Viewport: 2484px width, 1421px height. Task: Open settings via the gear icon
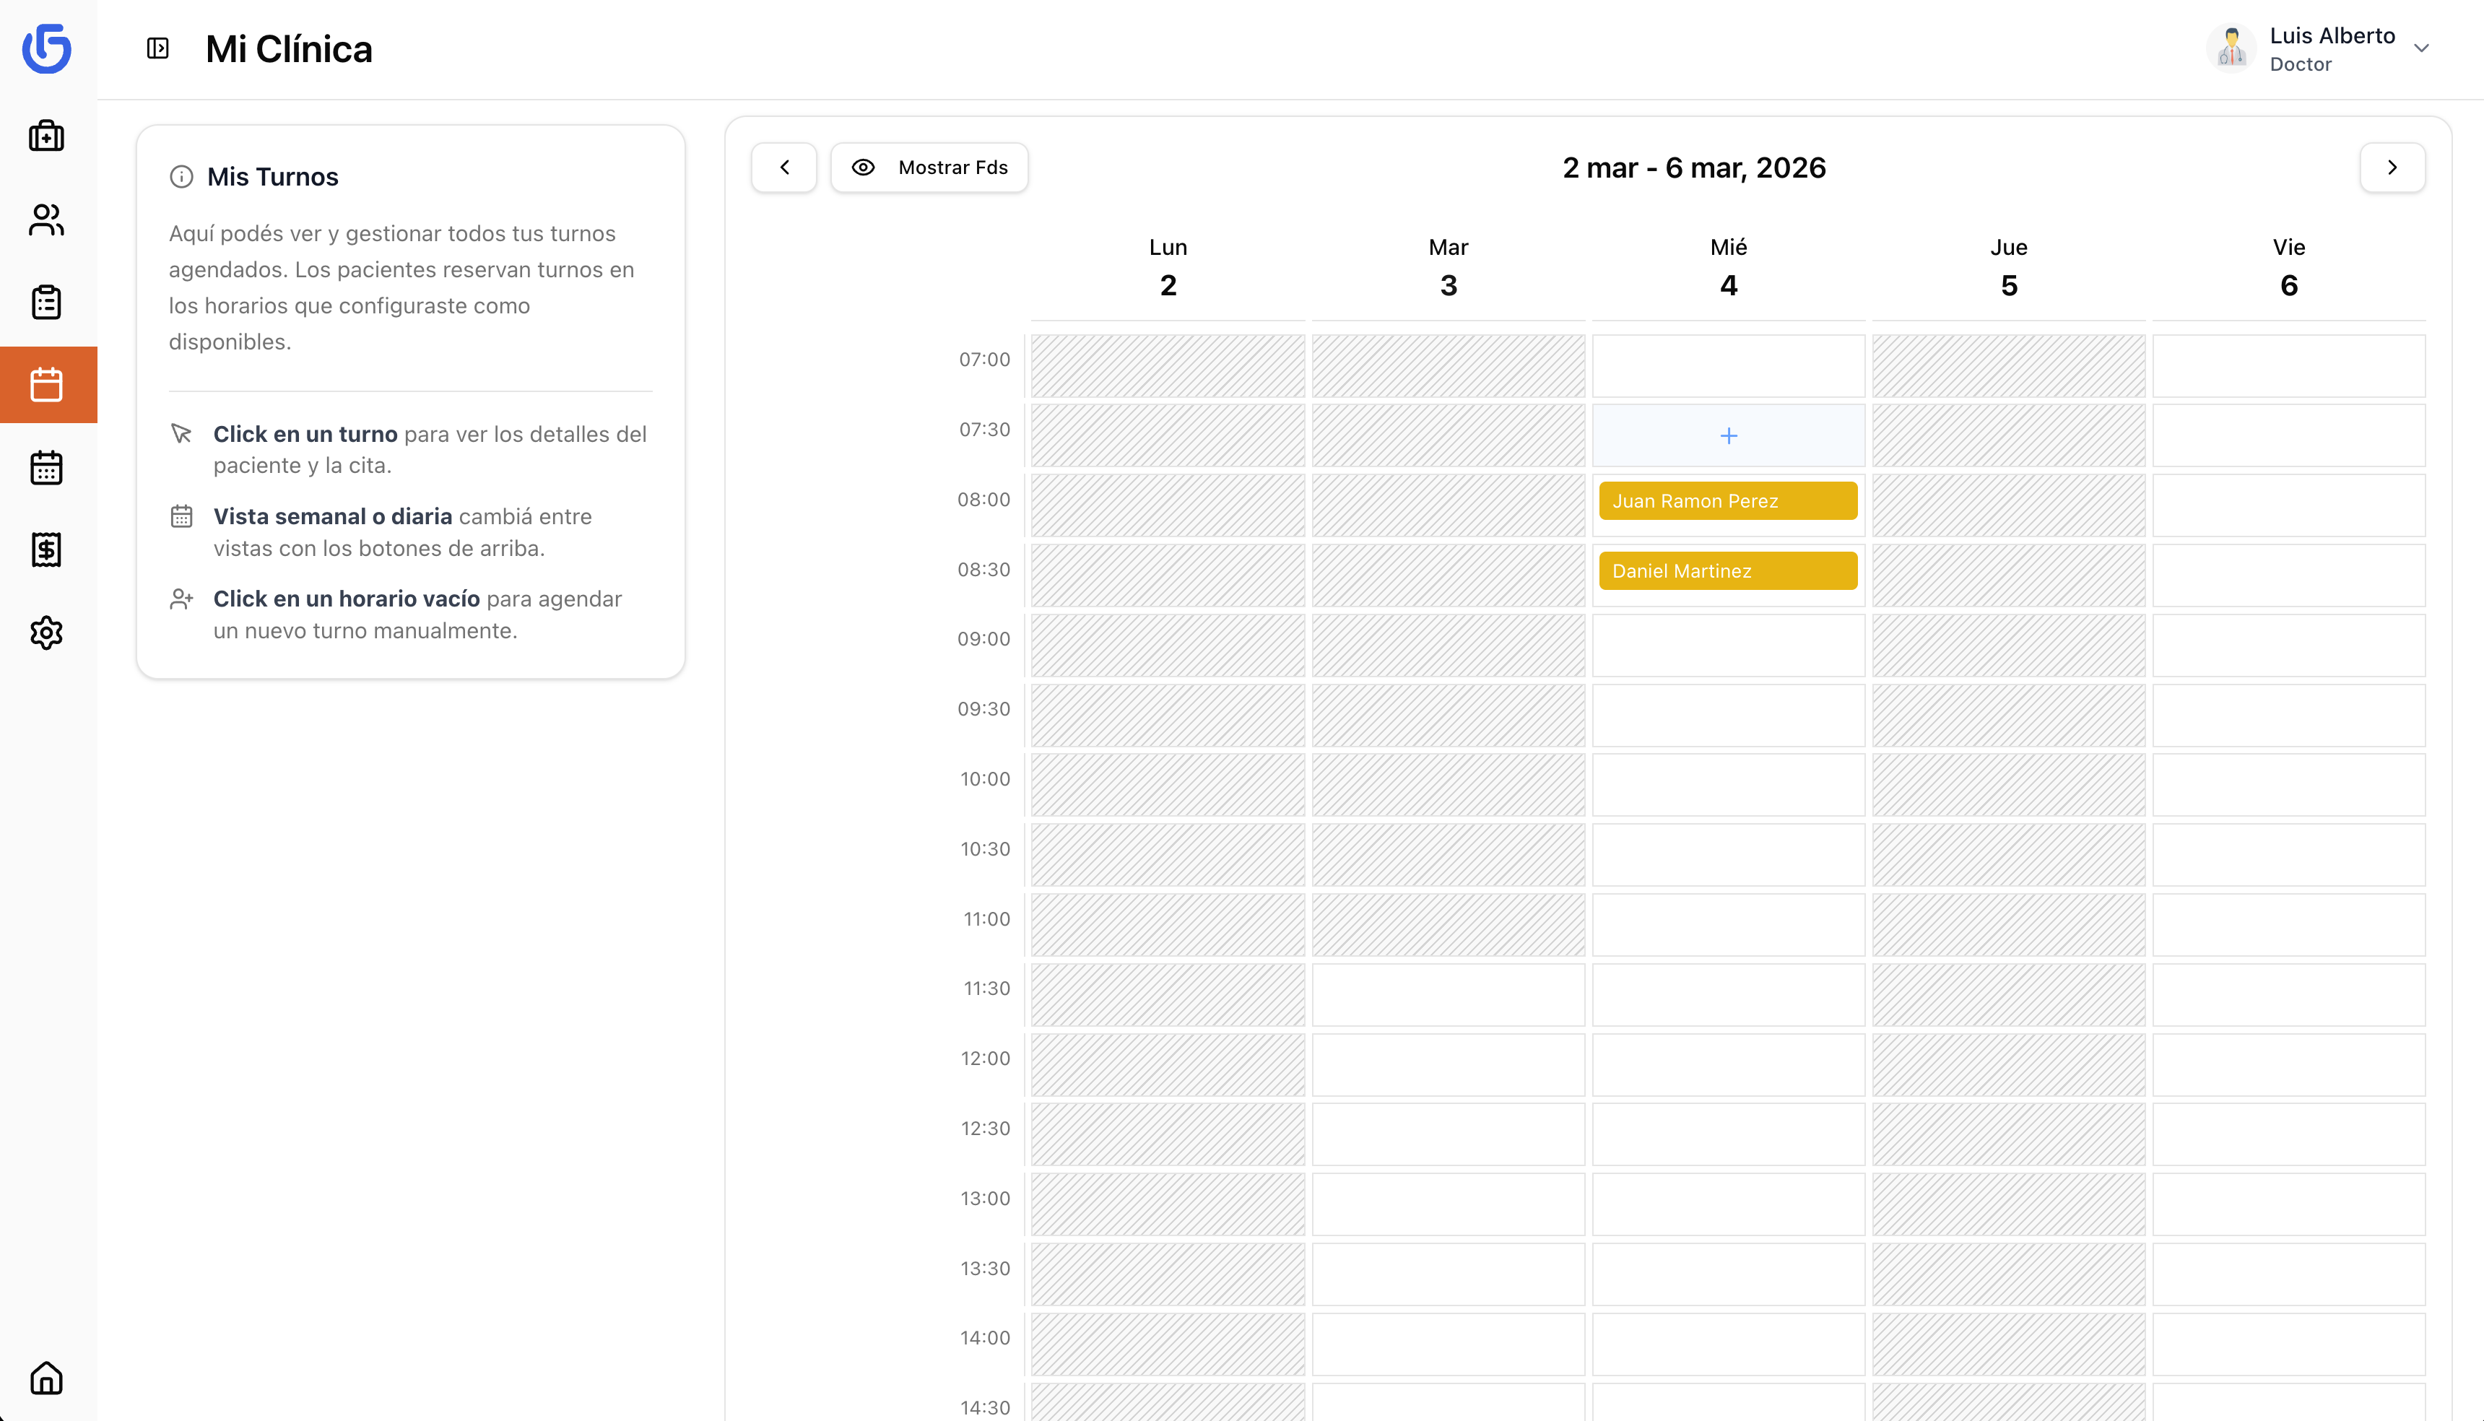pos(47,633)
